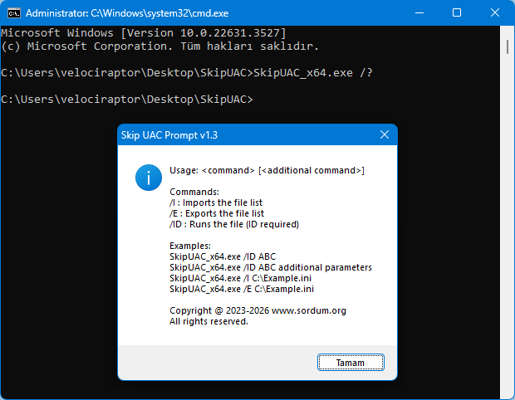
Task: Click example 'SkipUAC_x64.exe /I C:\Example.ini'
Action: tap(240, 278)
